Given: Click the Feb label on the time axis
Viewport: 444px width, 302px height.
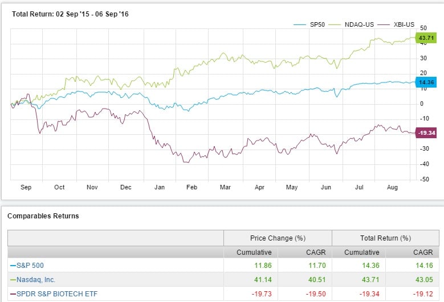Looking at the screenshot, I should 193,187.
